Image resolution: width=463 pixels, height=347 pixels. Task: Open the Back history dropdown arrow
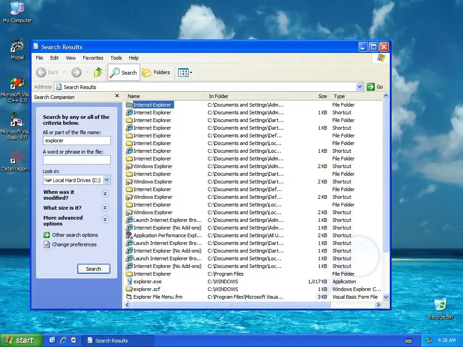pyautogui.click(x=64, y=72)
